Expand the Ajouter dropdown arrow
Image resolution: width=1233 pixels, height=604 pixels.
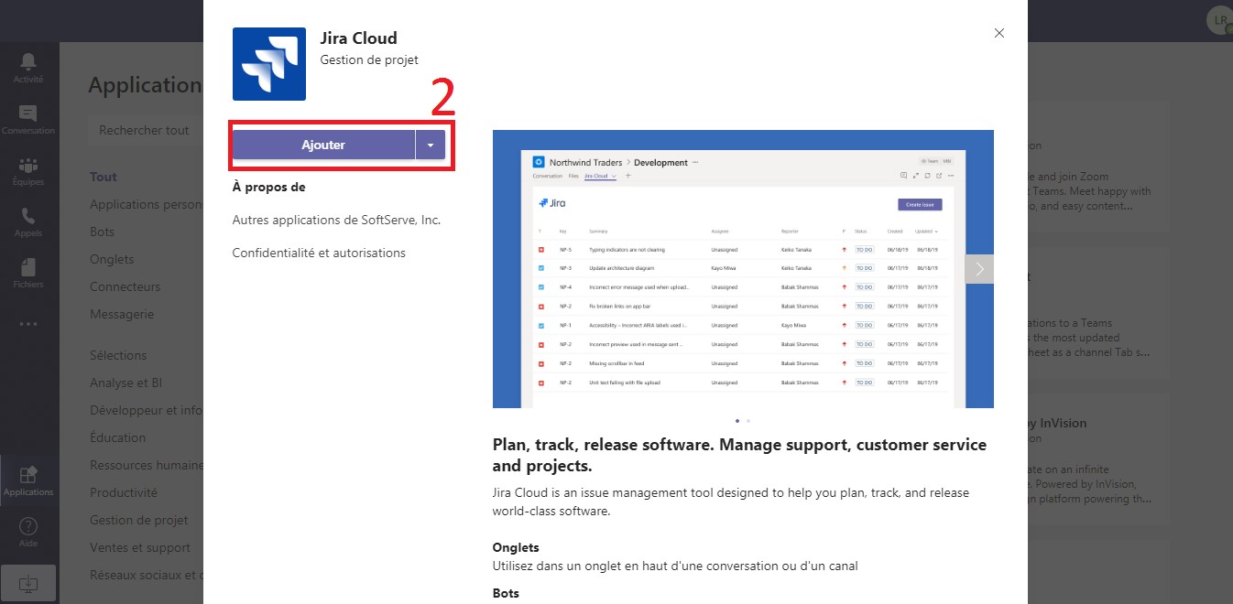tap(431, 145)
